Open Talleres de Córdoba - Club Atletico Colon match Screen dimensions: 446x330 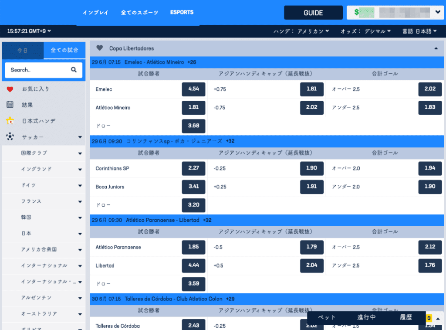click(267, 299)
